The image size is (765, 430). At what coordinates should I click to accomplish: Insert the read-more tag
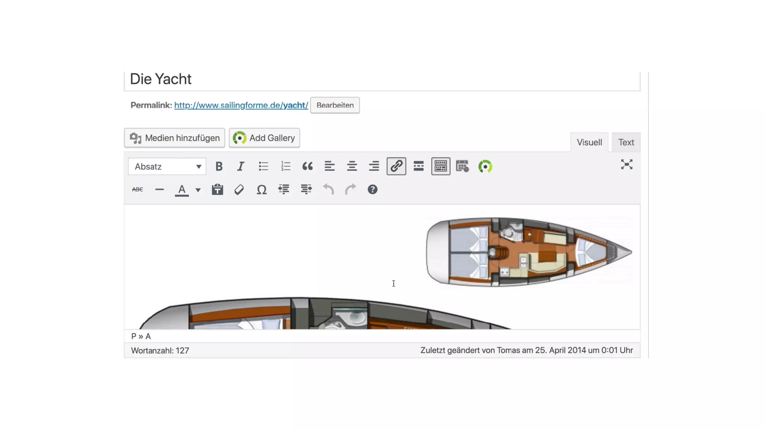click(418, 166)
